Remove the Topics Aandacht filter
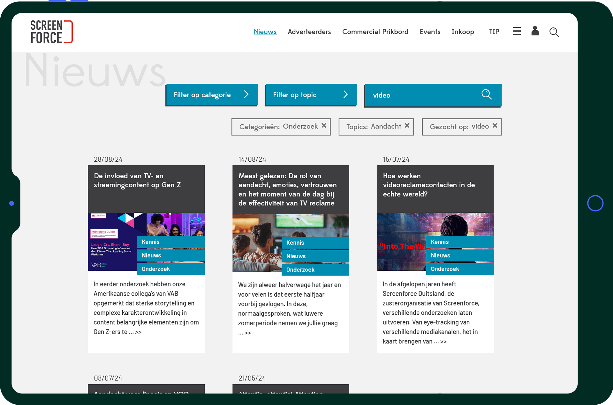 click(407, 126)
